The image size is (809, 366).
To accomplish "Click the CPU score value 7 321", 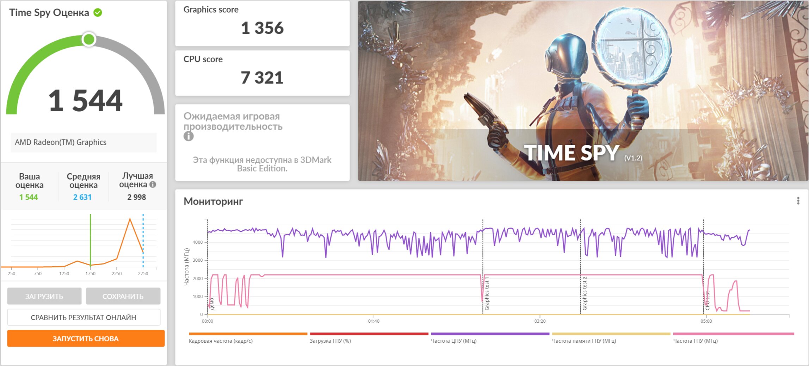I will coord(262,77).
